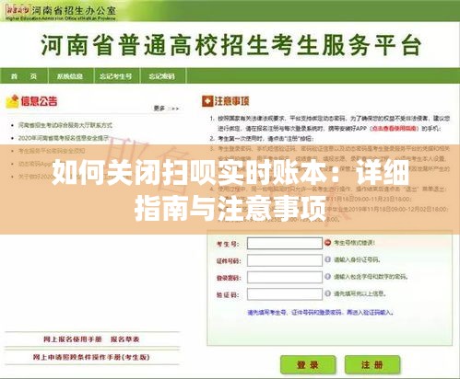
Task: Focus the 考生号 input field
Action: pos(285,243)
